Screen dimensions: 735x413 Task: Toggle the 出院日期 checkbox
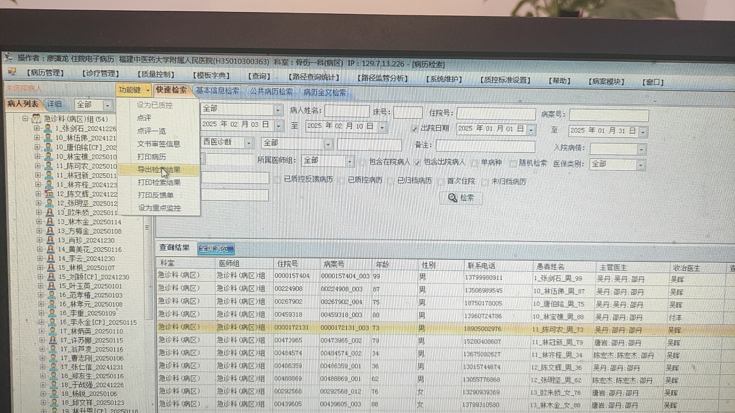(x=414, y=129)
